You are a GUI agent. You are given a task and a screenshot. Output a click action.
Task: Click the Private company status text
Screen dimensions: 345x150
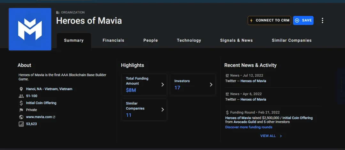click(x=31, y=110)
